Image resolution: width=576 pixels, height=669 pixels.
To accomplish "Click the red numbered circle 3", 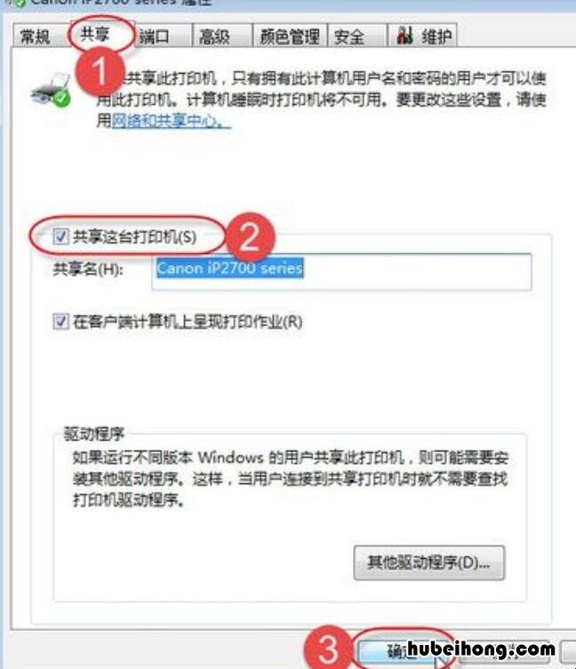I will pyautogui.click(x=328, y=649).
